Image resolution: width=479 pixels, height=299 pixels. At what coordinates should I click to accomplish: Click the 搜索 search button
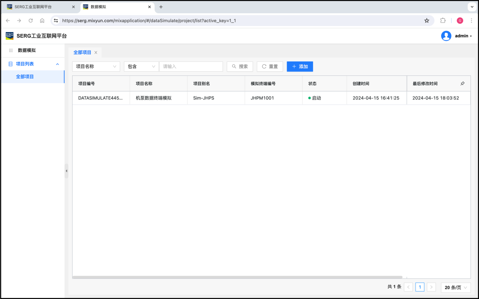click(240, 66)
